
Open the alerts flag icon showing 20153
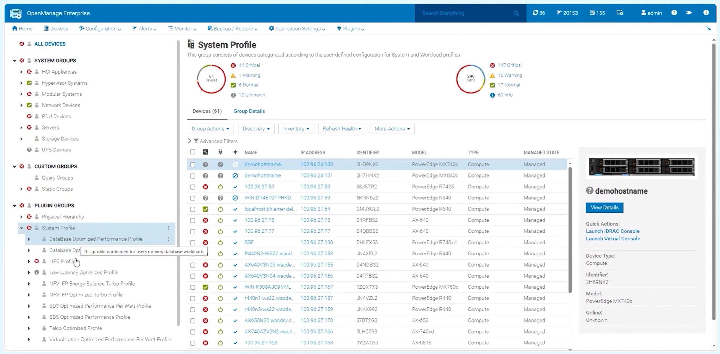pos(567,13)
